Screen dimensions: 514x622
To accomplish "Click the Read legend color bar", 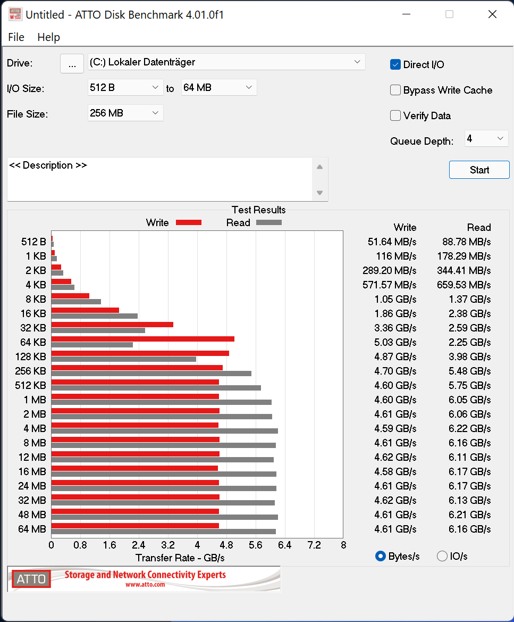I will [x=268, y=222].
